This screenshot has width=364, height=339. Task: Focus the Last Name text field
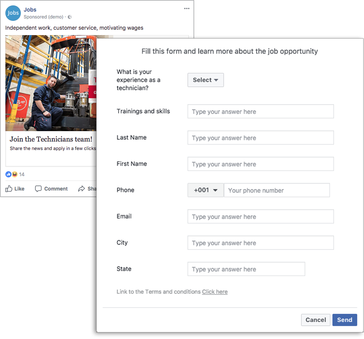pos(260,138)
